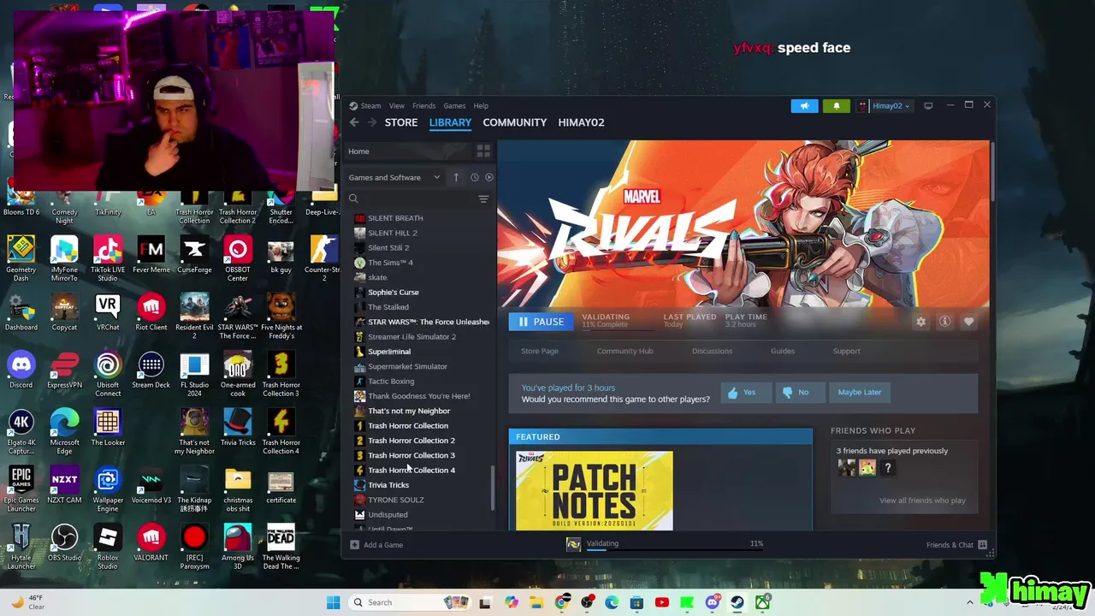
Task: Open Discussions for Marvel Rivals
Action: pyautogui.click(x=712, y=351)
